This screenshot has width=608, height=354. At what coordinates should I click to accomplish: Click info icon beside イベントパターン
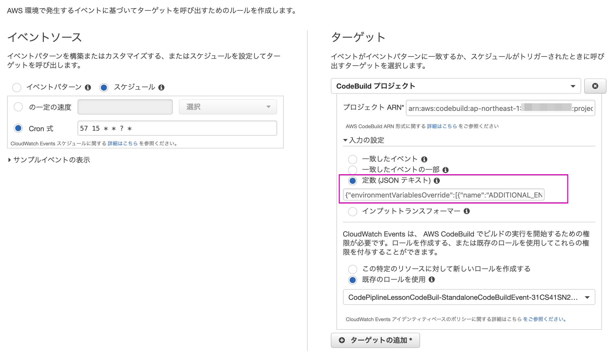click(88, 87)
